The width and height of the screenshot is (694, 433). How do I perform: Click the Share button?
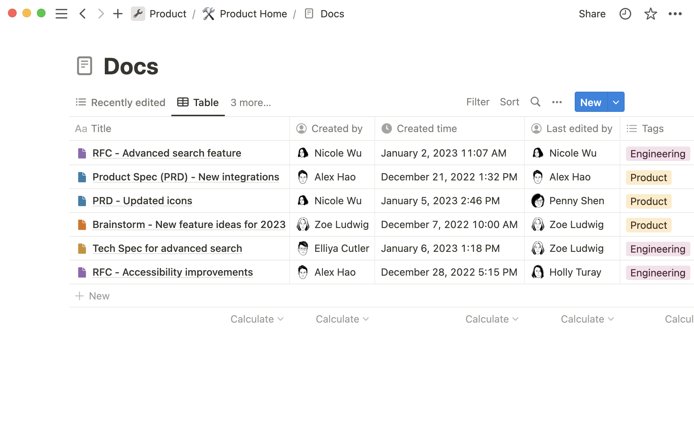click(592, 14)
